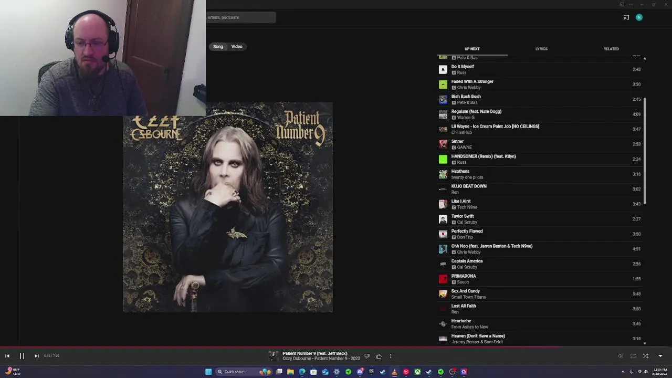Play Regulate (feat. Nate Dogg)
The image size is (672, 378).
coord(539,114)
